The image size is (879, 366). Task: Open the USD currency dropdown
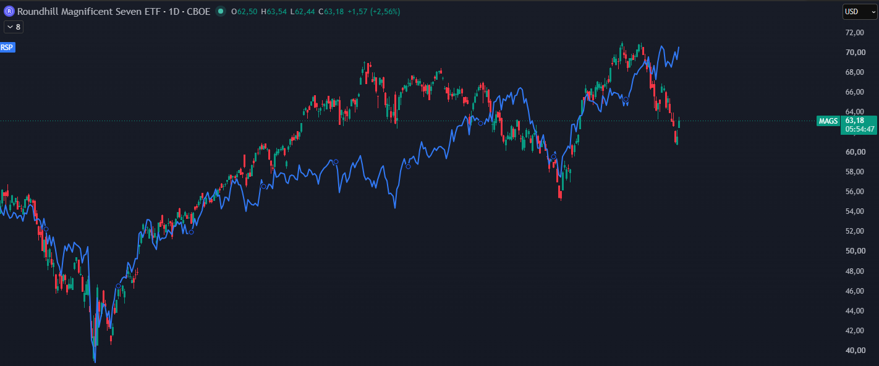860,11
